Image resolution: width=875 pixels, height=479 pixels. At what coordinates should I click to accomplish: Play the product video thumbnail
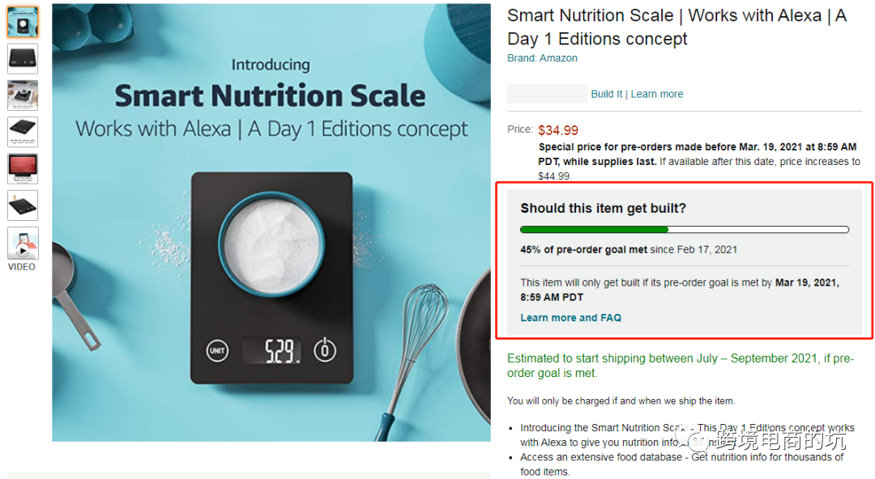click(x=23, y=243)
